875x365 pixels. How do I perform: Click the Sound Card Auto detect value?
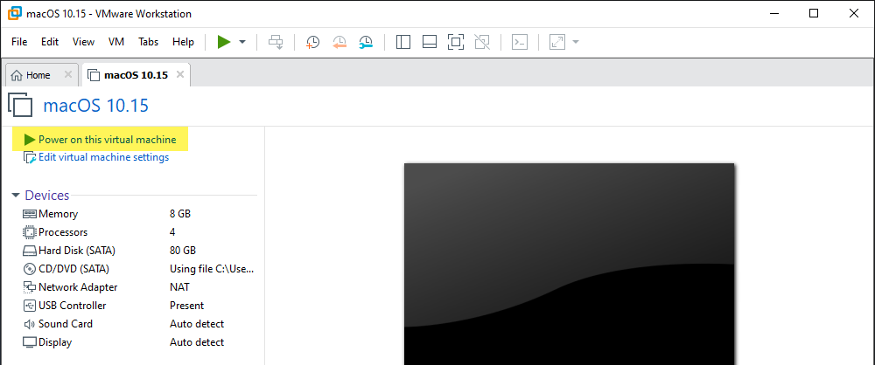[196, 324]
